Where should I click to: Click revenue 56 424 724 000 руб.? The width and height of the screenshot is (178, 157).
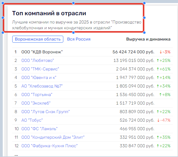133,52
